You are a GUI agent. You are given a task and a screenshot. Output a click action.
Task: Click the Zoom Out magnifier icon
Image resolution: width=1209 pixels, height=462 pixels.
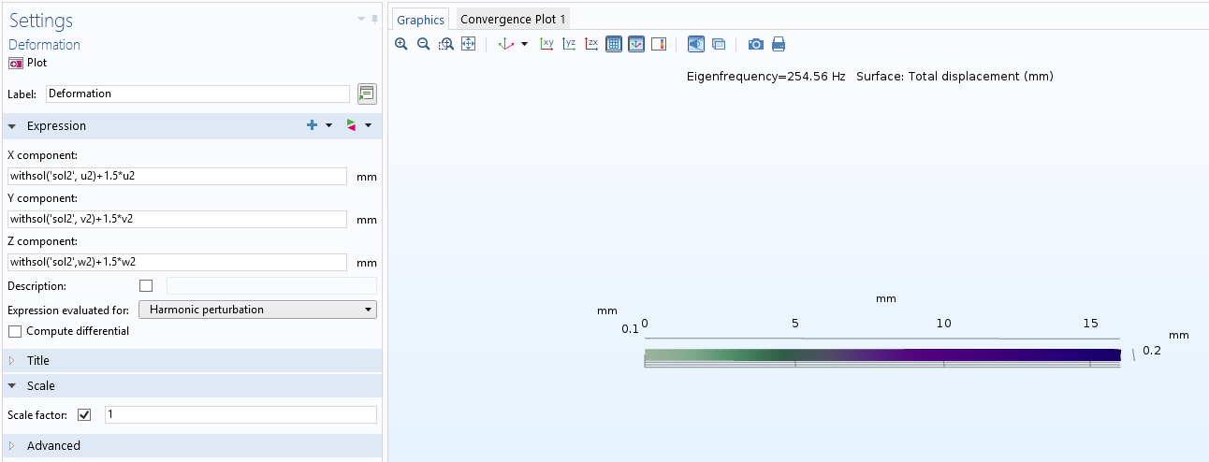423,44
